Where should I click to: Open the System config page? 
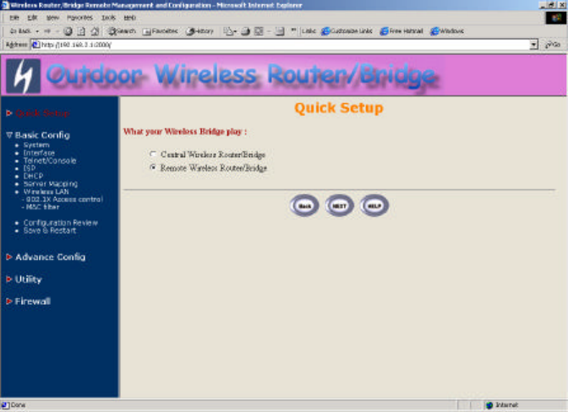tap(36, 145)
